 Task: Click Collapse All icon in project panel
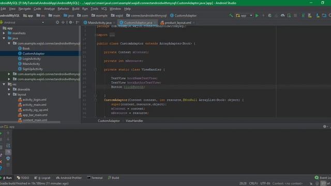point(63,22)
